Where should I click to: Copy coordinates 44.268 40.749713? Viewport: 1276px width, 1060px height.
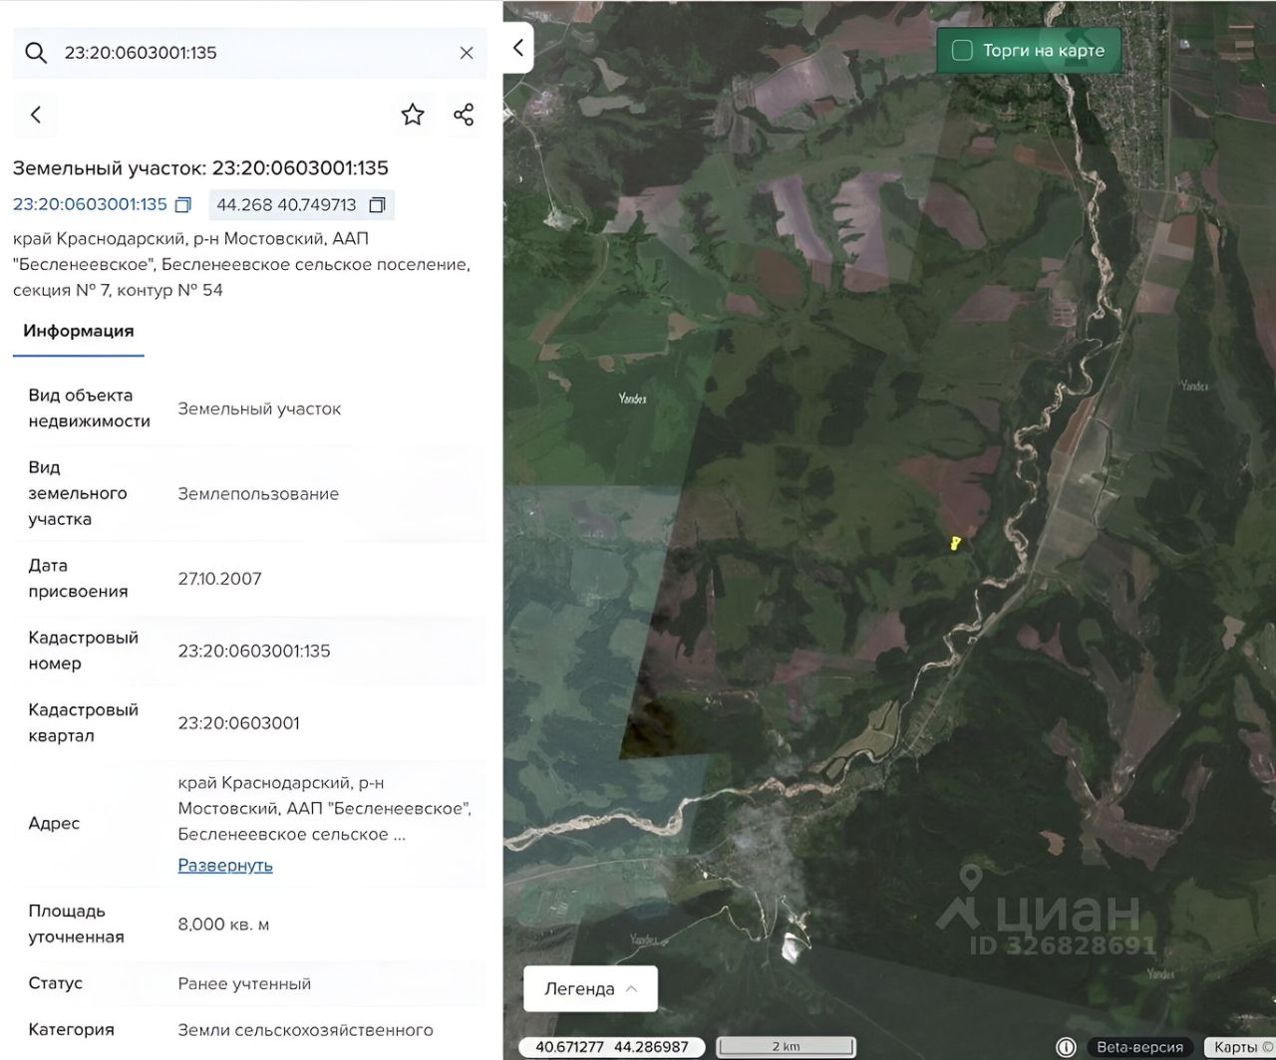point(377,205)
